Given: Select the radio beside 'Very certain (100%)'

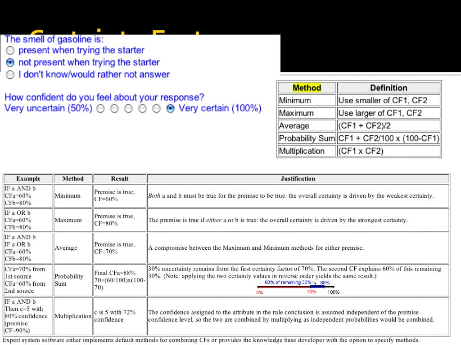Looking at the screenshot, I should click(x=170, y=109).
